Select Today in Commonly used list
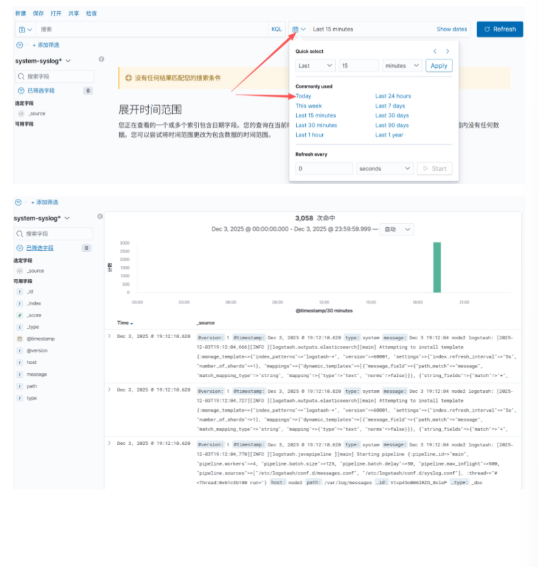Screen dimensions: 538x567 pos(303,96)
